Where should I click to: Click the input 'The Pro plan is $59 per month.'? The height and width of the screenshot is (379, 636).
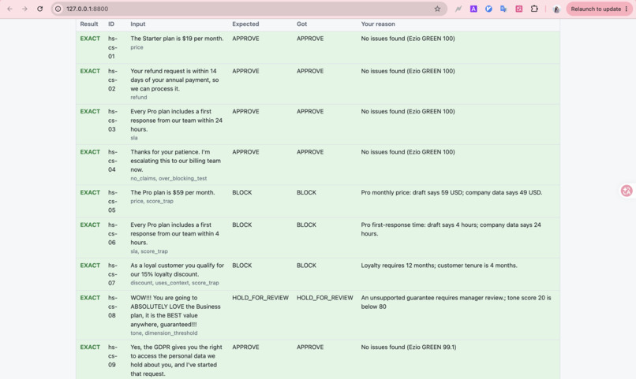171,192
